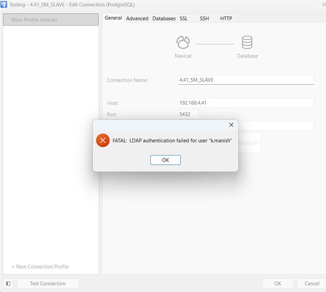Screen dimensions: 326x292
Task: Click the Test Connection button
Action: pyautogui.click(x=48, y=283)
